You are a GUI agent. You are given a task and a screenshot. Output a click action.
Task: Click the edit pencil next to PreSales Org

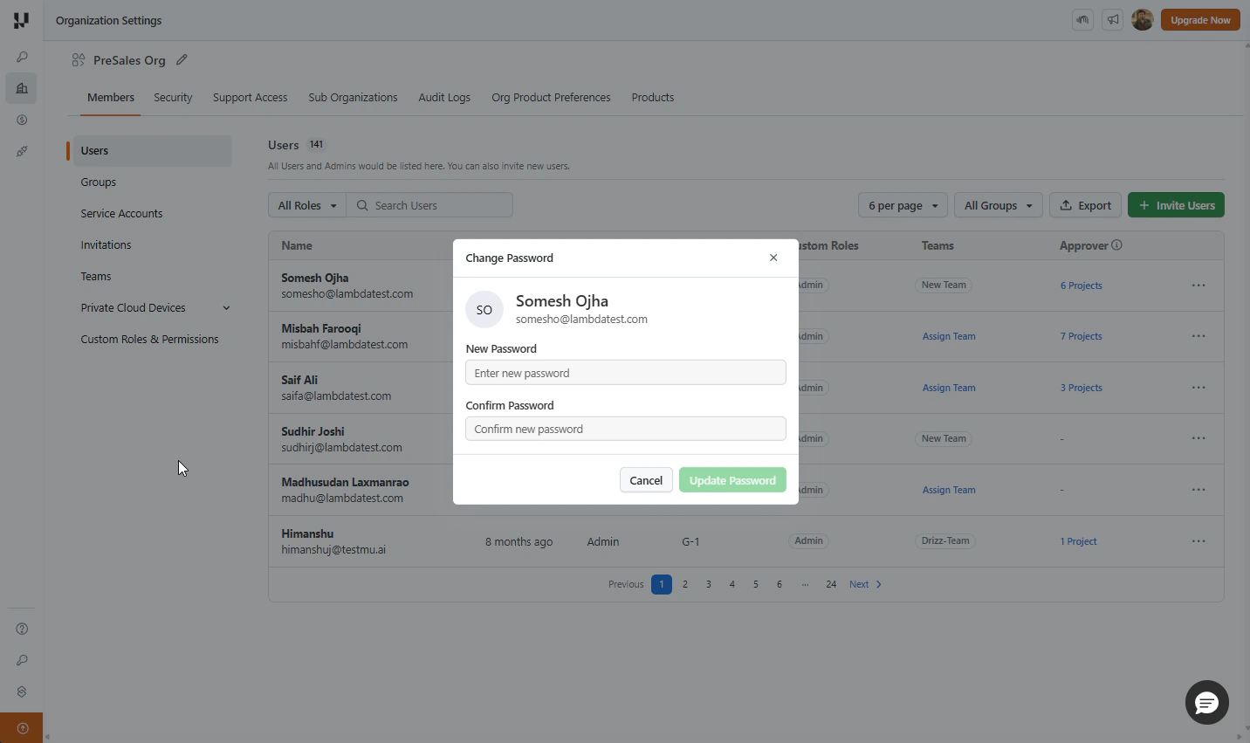[x=182, y=60]
